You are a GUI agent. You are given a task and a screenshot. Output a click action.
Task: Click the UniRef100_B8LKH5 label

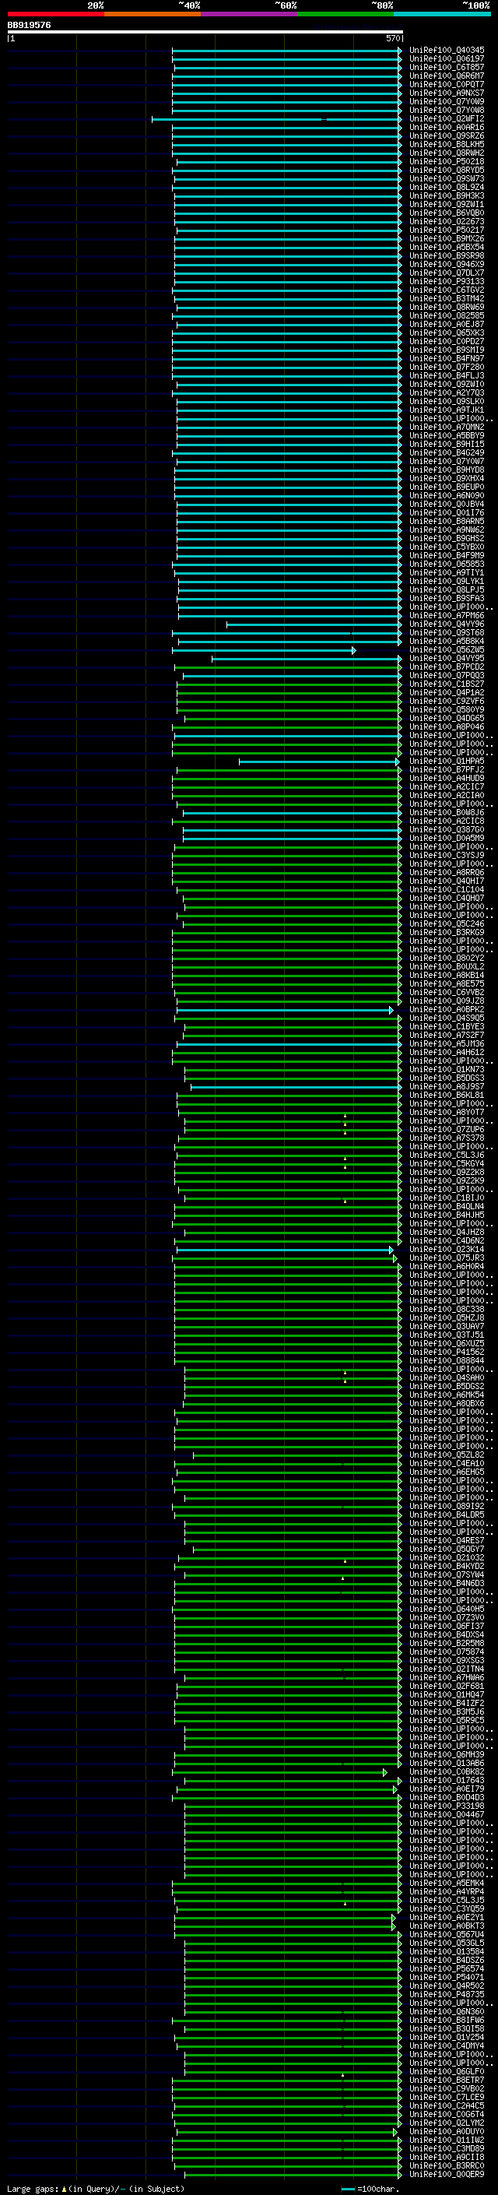(x=447, y=145)
